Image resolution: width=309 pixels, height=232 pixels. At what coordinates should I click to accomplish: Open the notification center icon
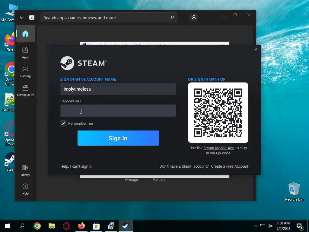[x=299, y=226]
